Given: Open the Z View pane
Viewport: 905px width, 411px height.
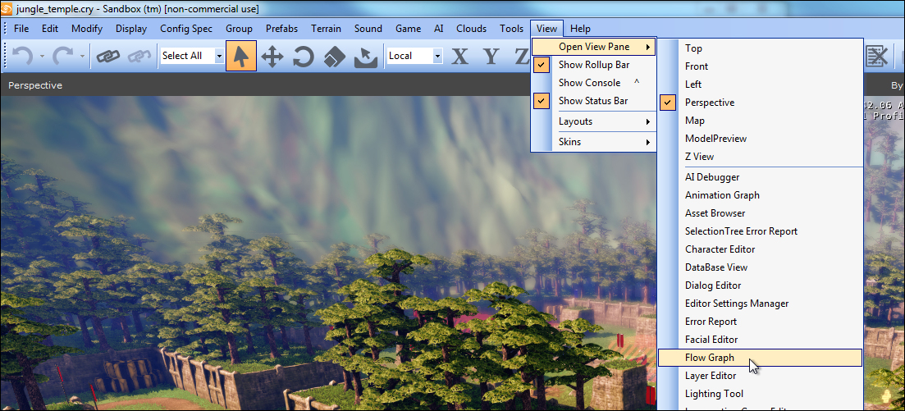Looking at the screenshot, I should 760,156.
